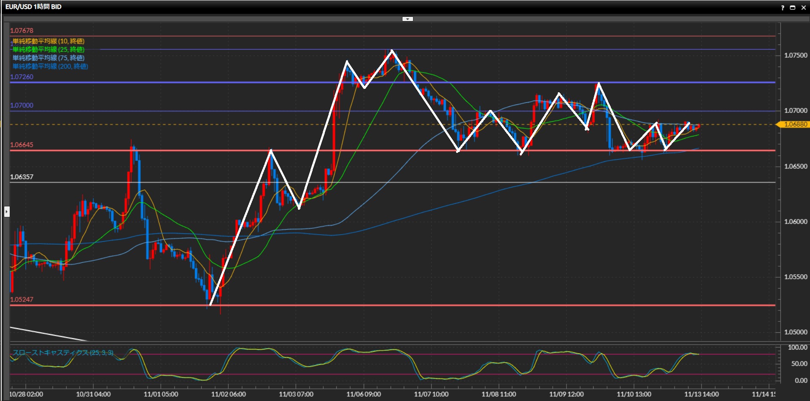Select the green 単純移動平均線 (25, 終値) label
The width and height of the screenshot is (810, 401).
[x=48, y=50]
